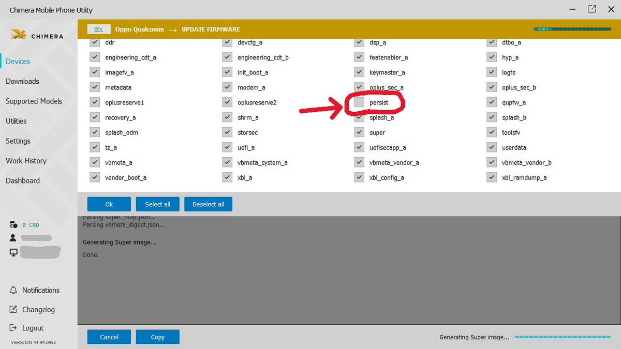Click the Parsing vbmeta_digest.json log line

click(x=124, y=225)
